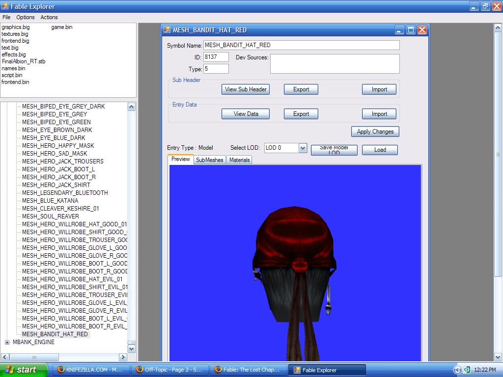
Task: Click the MESH_BANDIT_HAT_RED window icon
Action: click(x=167, y=30)
